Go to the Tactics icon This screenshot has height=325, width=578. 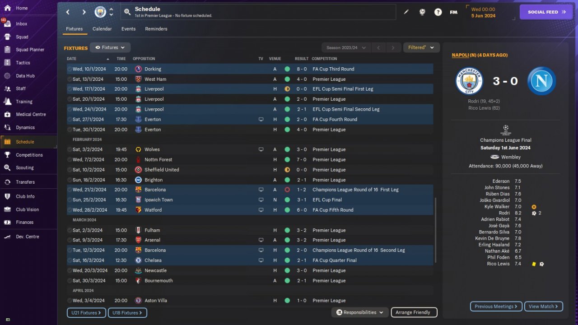point(7,63)
